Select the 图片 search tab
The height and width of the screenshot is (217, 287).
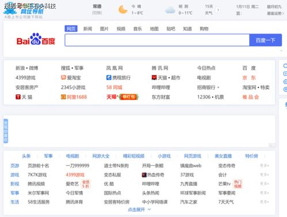coord(104,29)
